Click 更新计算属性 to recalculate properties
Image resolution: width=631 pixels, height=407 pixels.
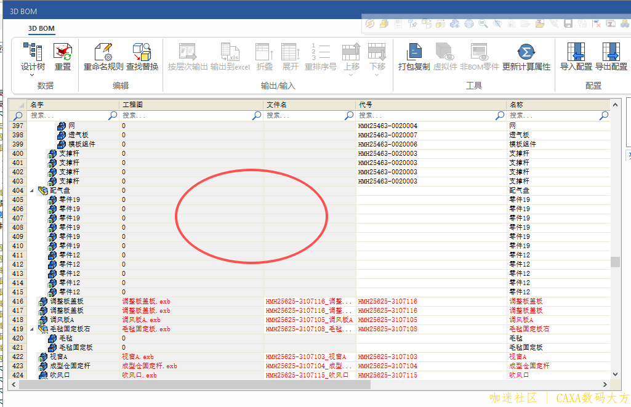(526, 52)
